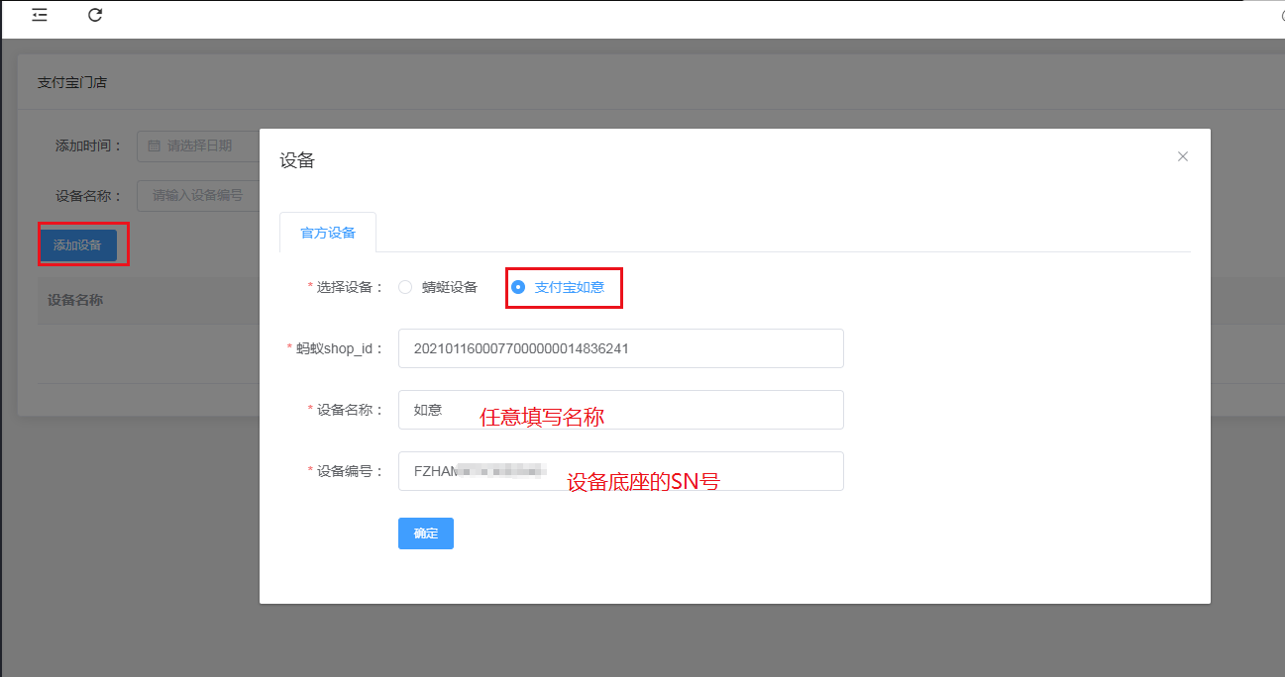Viewport: 1285px width, 677px height.
Task: Toggle the sidebar collapse menu icon
Action: [x=39, y=15]
